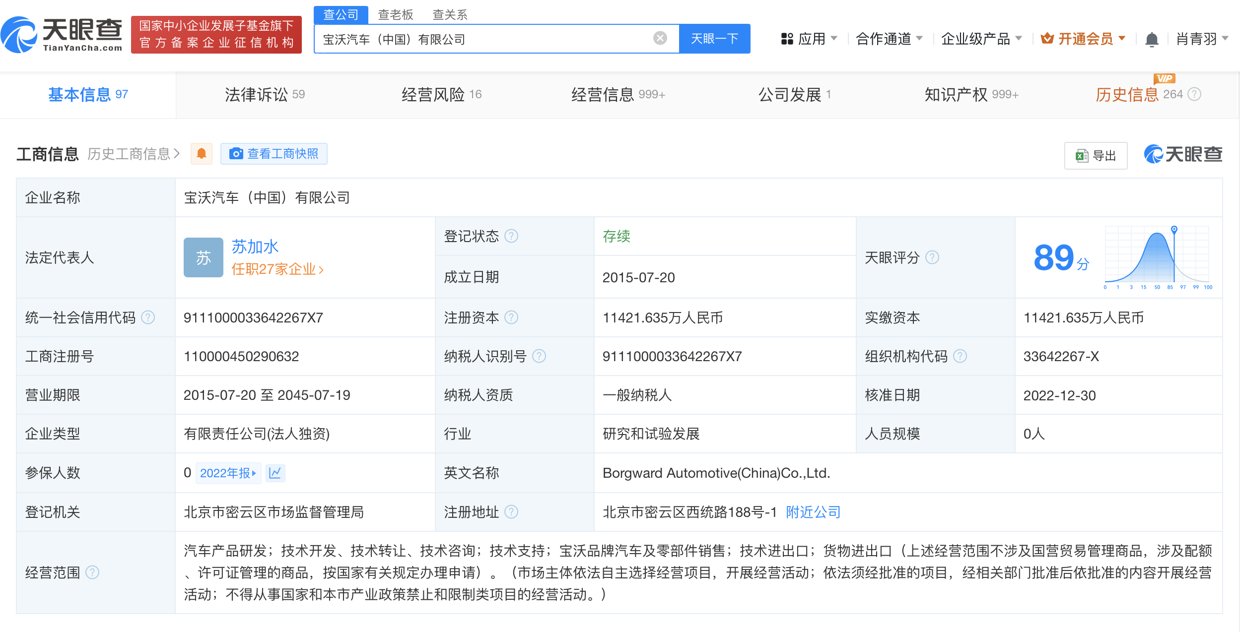Click 查看工商快照 button

point(274,154)
